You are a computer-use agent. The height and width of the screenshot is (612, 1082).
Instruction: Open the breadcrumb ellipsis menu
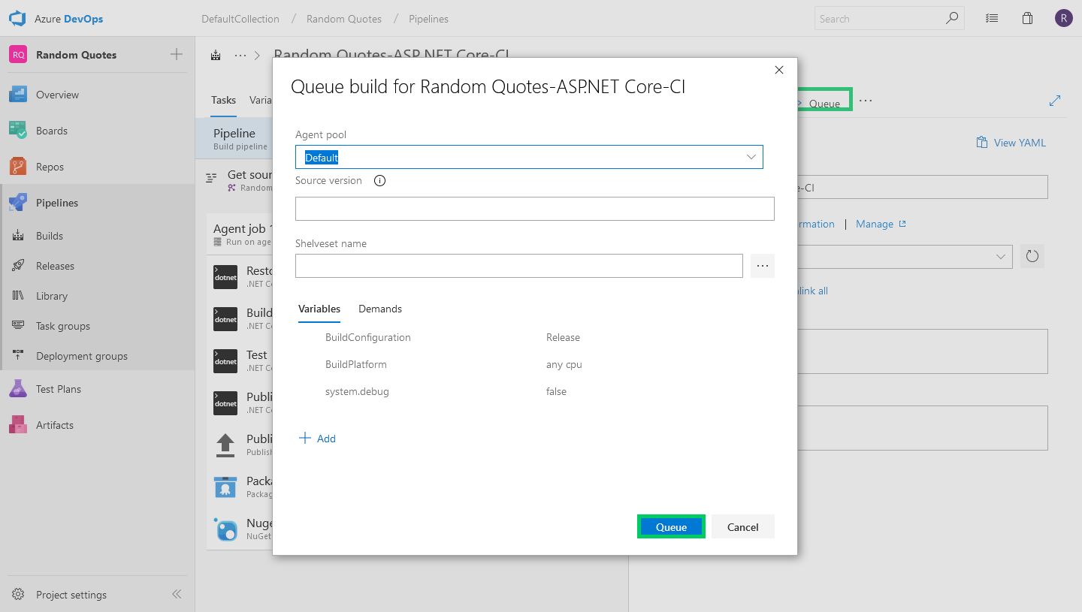(x=240, y=55)
